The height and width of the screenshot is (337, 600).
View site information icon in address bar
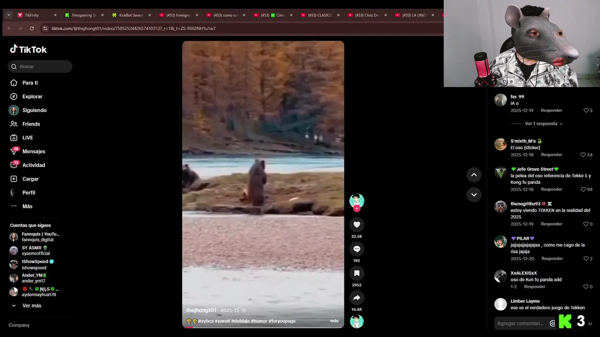(x=45, y=29)
